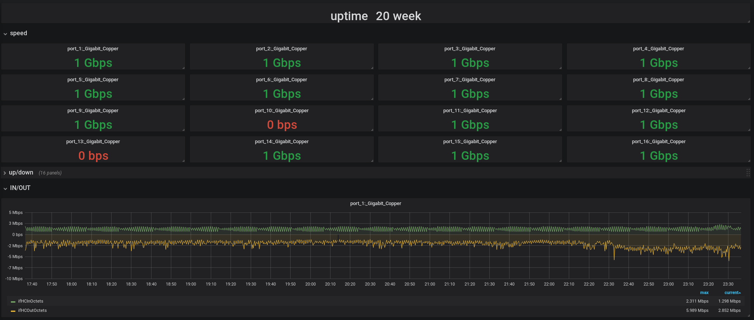Click the uptime panel resize corner handle

(x=749, y=22)
